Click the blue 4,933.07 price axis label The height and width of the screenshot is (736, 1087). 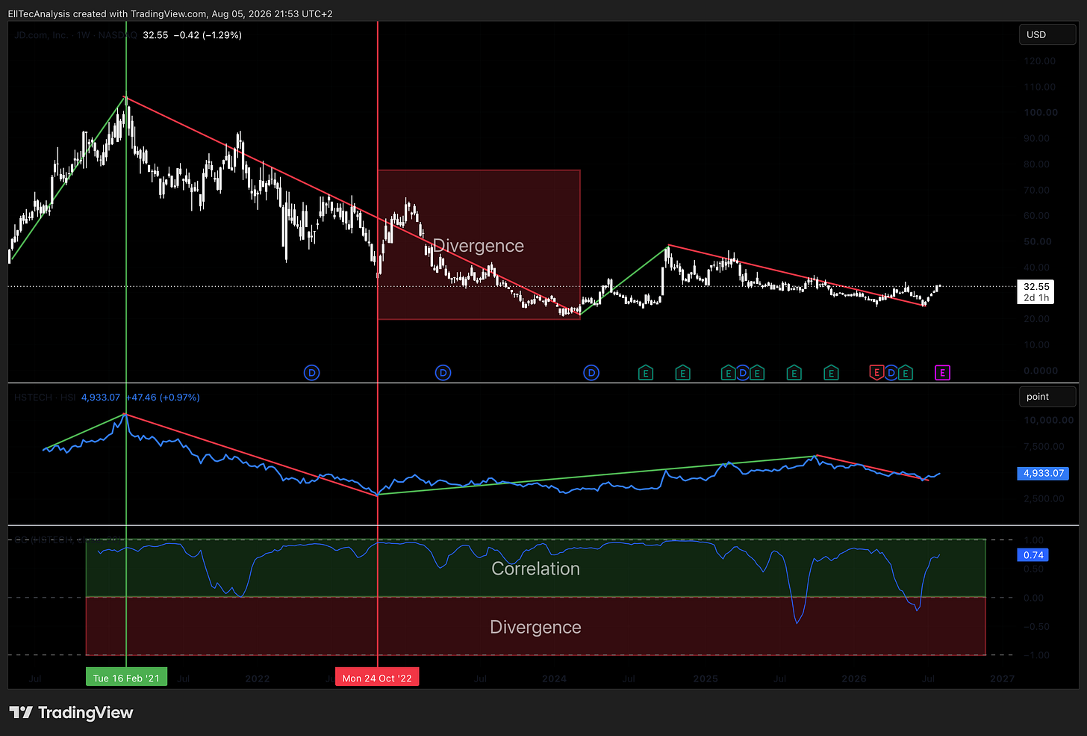pos(1043,473)
